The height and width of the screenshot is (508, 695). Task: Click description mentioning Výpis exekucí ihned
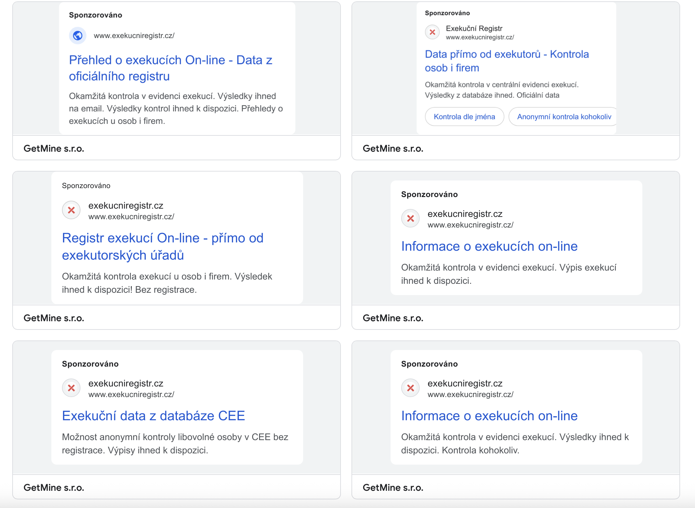tap(509, 274)
